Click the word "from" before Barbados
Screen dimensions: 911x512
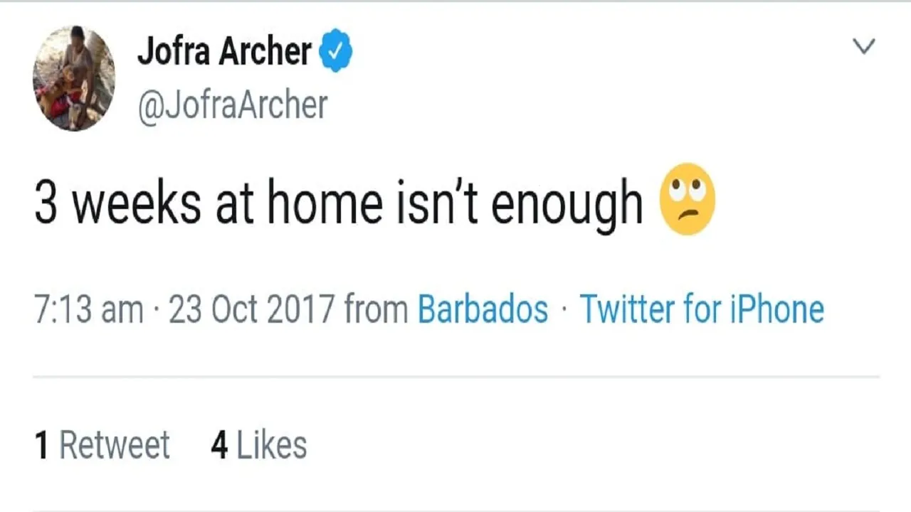376,310
